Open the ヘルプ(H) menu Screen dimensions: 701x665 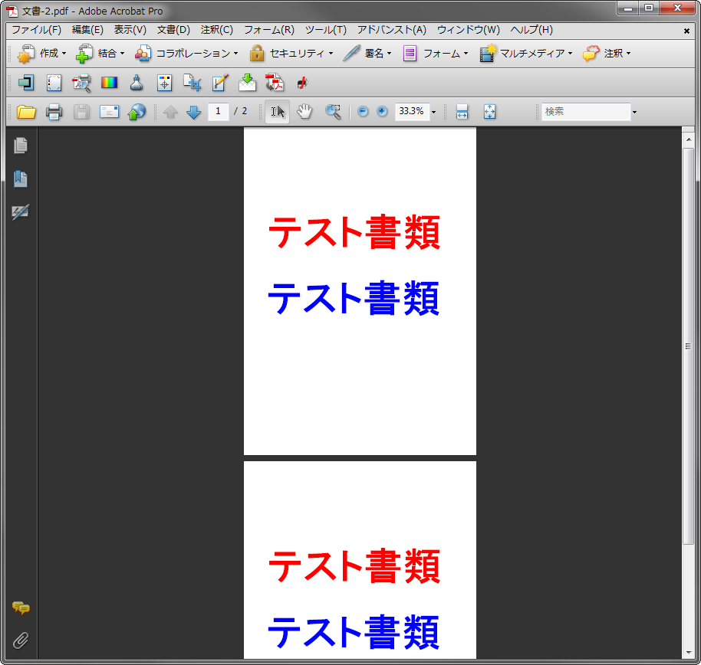532,30
